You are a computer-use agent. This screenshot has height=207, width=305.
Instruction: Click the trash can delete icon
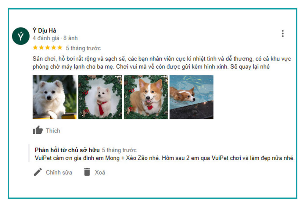(87, 172)
